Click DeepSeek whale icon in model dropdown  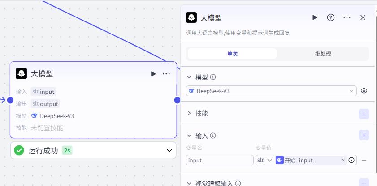tap(191, 91)
